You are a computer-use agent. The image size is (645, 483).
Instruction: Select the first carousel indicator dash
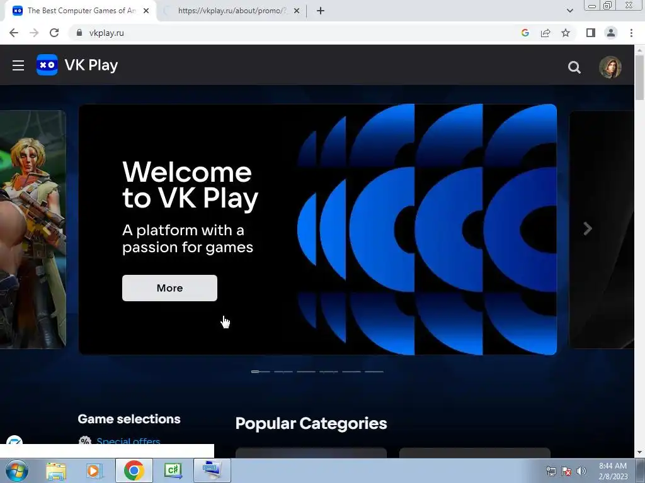[x=261, y=371]
